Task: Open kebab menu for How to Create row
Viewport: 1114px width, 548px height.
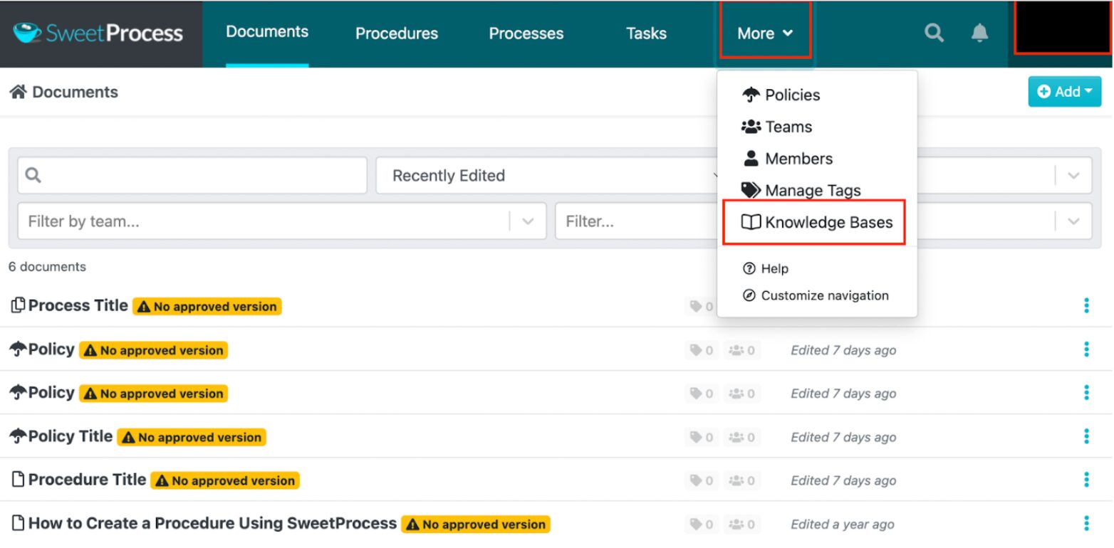Action: (x=1086, y=524)
